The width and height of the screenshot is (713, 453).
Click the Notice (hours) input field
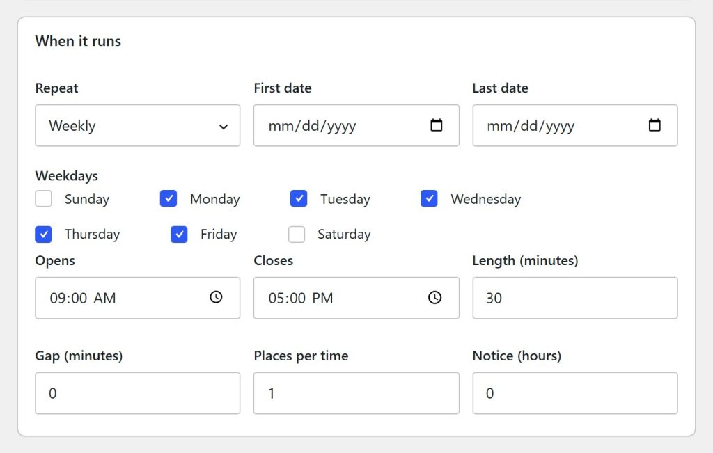click(x=575, y=393)
